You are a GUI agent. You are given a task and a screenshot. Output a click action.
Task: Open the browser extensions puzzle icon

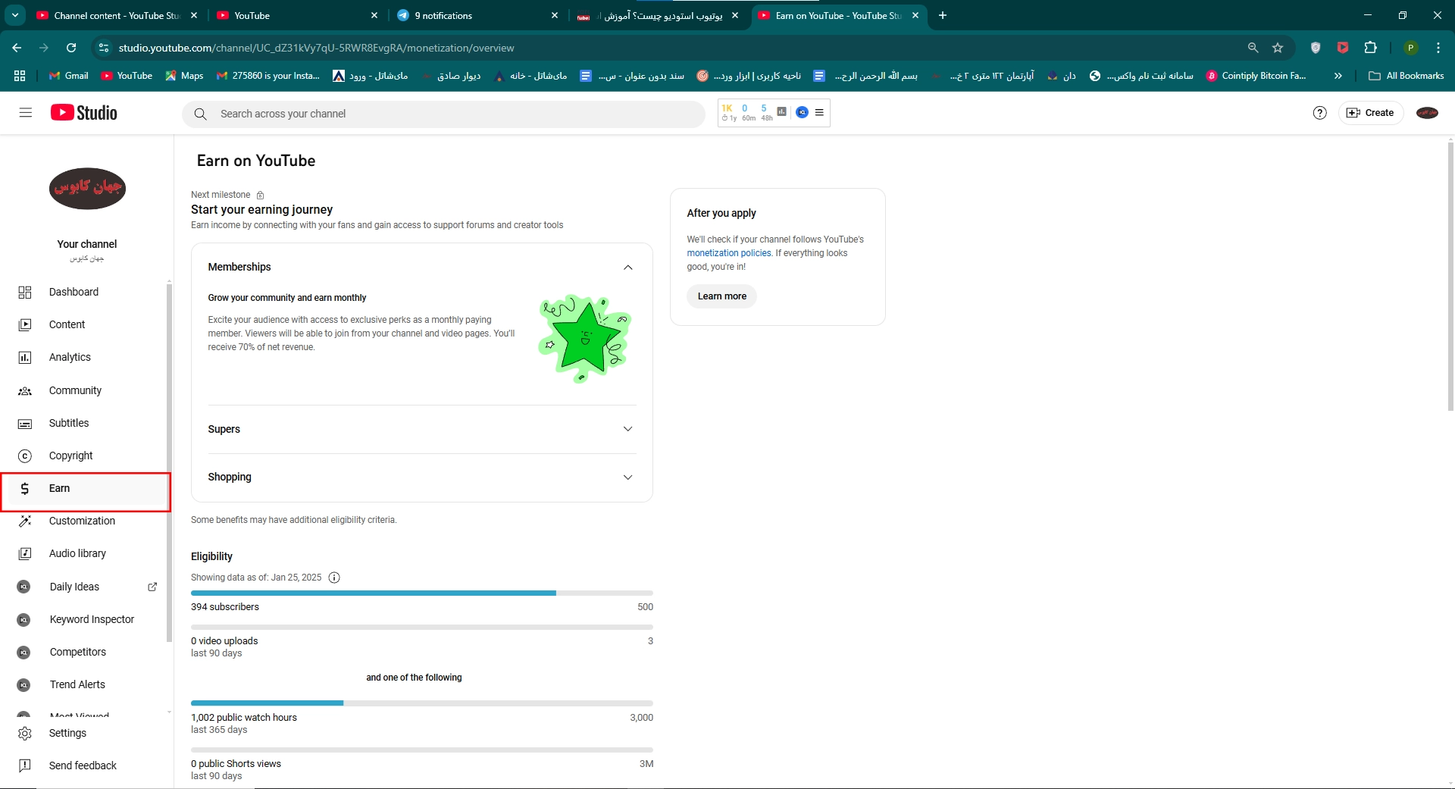pos(1370,48)
